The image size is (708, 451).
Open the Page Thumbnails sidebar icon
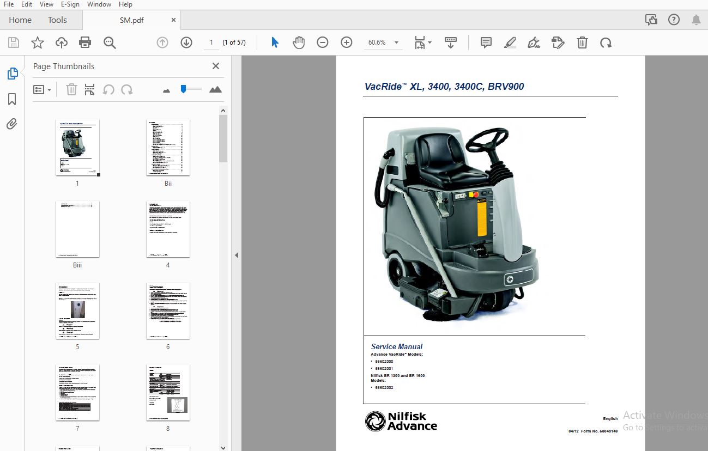pyautogui.click(x=12, y=74)
